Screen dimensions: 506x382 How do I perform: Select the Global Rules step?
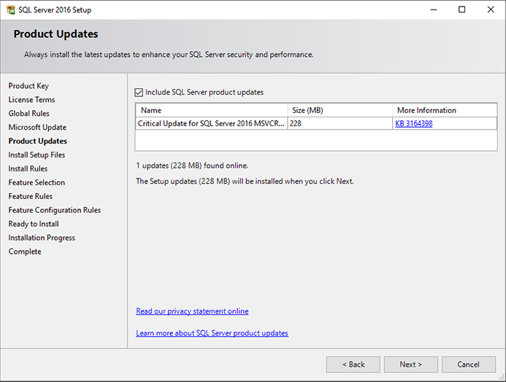click(28, 114)
